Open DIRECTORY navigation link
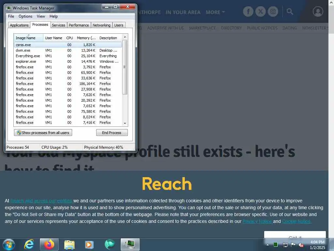Viewport: 334px width, 251px height. tap(231, 28)
